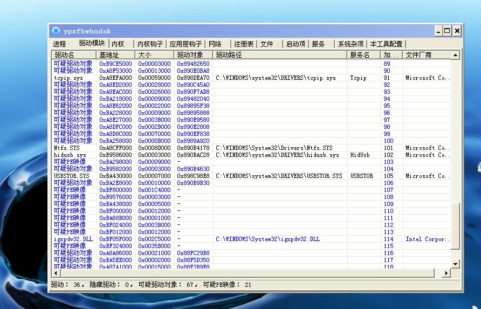Click driver object 0x89895F38

[193, 106]
